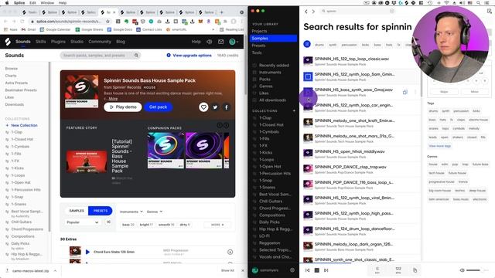The height and width of the screenshot is (278, 495).
Task: Toggle the percussion tag chip in search results
Action: coord(349,45)
